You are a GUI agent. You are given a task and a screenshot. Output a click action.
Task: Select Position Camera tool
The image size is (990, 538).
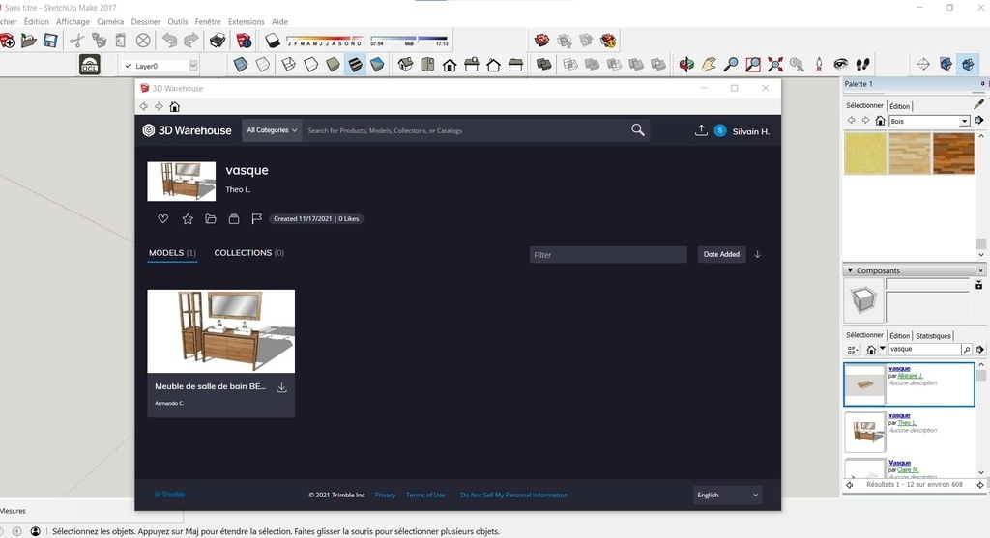pyautogui.click(x=819, y=65)
